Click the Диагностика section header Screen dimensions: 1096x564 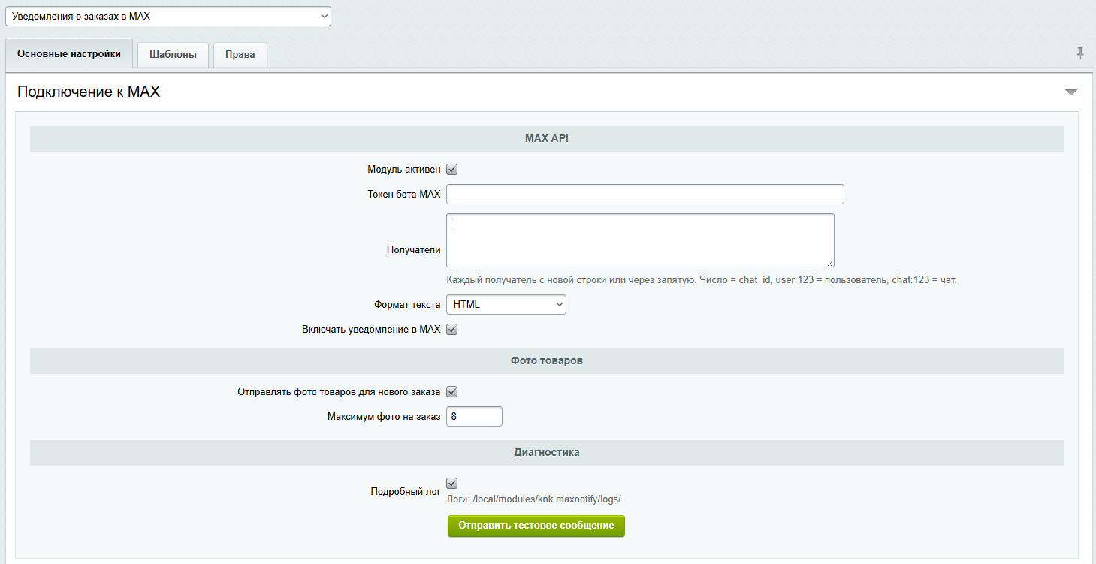[x=547, y=453]
